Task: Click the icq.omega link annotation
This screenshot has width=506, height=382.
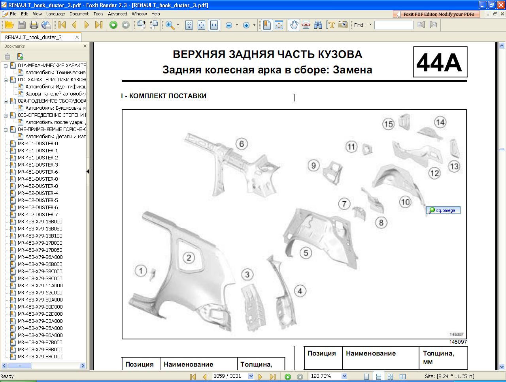Action: pyautogui.click(x=443, y=210)
